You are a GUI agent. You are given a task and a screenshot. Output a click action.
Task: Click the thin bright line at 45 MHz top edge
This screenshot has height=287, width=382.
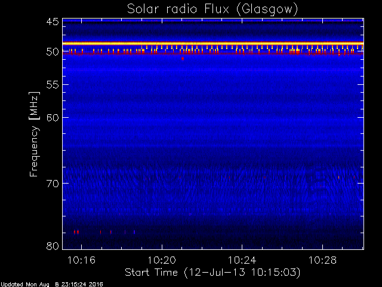(213, 21)
